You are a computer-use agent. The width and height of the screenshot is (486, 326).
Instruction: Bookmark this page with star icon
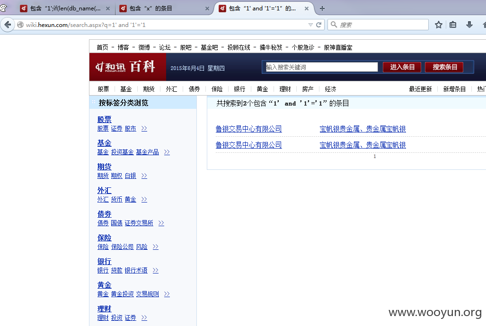click(438, 25)
